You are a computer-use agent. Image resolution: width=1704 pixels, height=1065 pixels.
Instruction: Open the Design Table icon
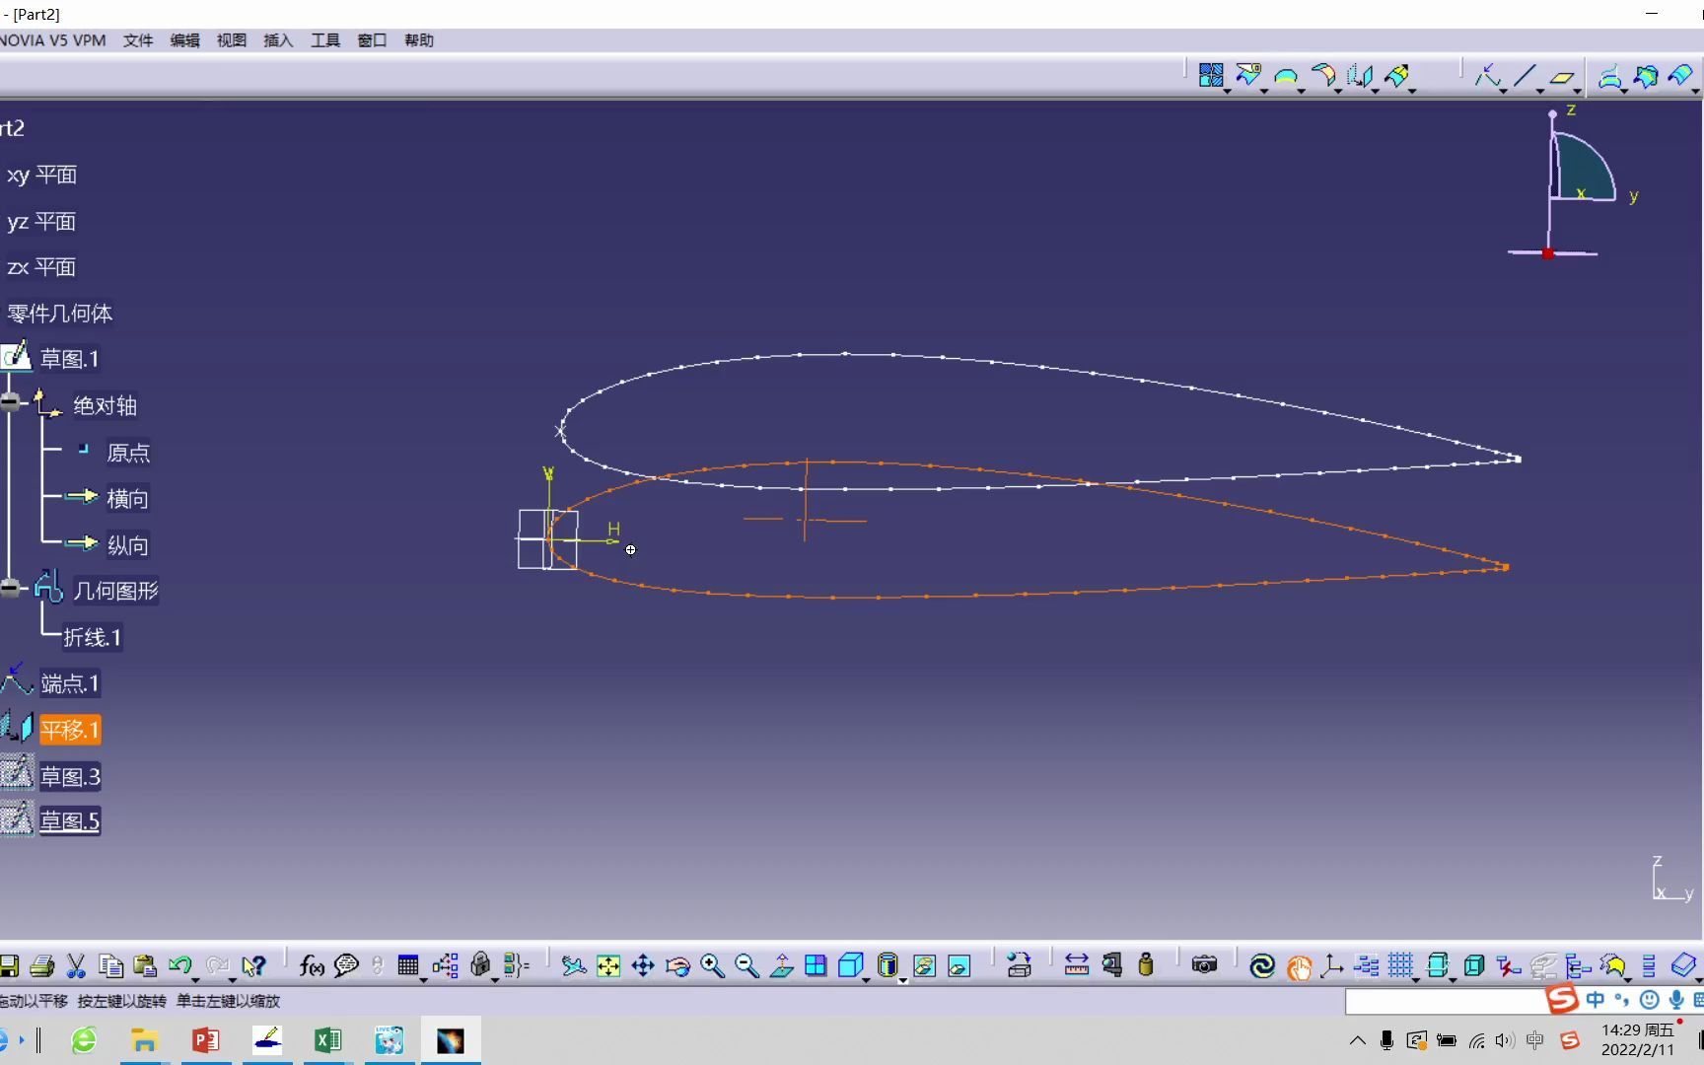pyautogui.click(x=407, y=965)
